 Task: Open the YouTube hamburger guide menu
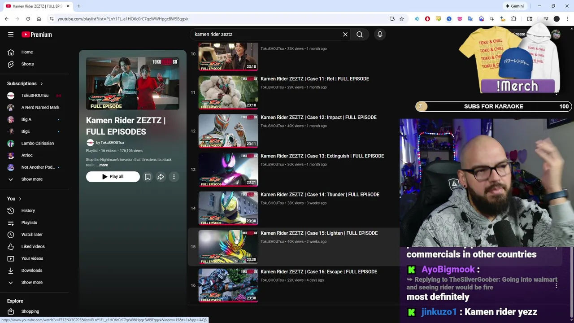tap(11, 35)
